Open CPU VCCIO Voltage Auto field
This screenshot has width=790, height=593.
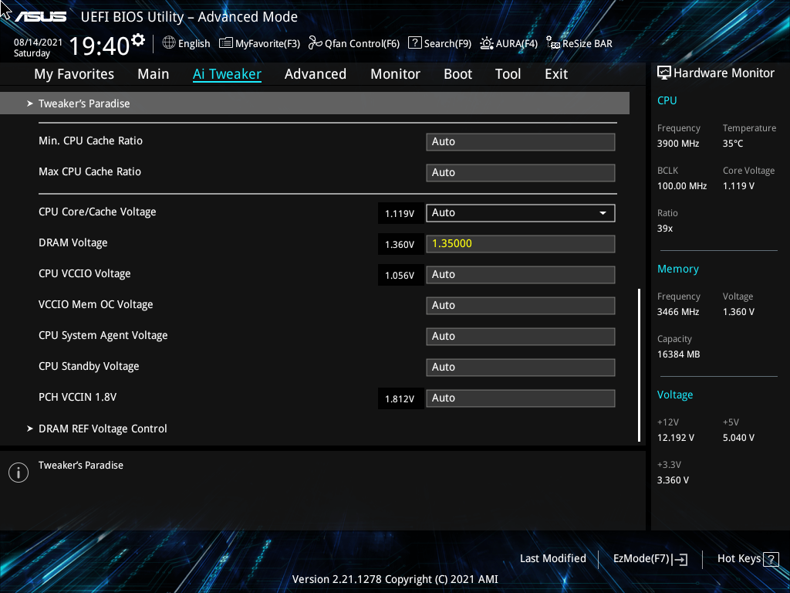pyautogui.click(x=521, y=275)
